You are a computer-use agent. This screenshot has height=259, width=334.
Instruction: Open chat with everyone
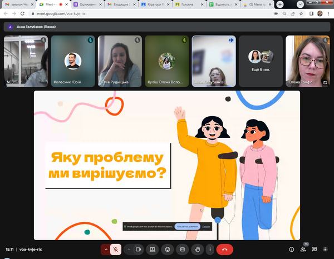315,250
